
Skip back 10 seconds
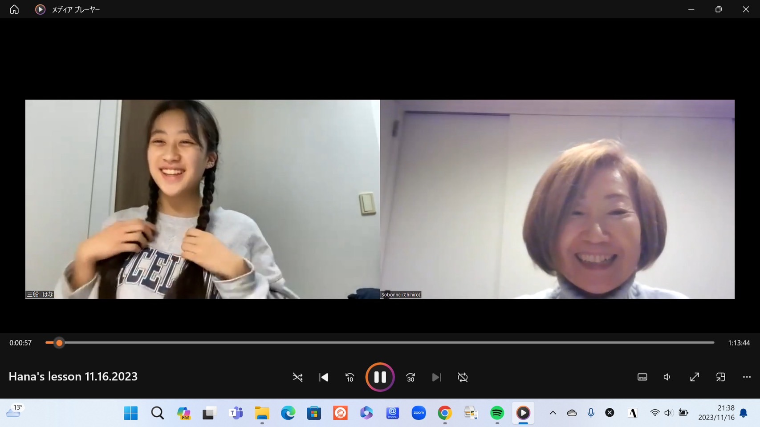click(350, 377)
